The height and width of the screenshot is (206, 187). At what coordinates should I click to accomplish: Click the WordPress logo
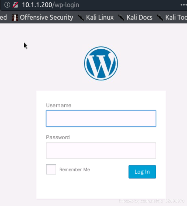[101, 63]
